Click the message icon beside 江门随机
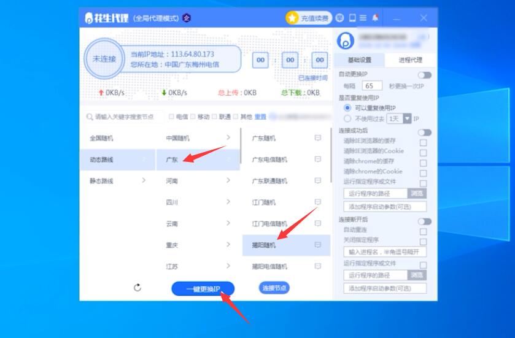The height and width of the screenshot is (338, 515). coord(318,202)
